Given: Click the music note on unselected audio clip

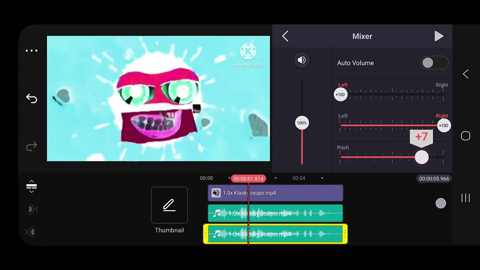Looking at the screenshot, I should point(217,213).
